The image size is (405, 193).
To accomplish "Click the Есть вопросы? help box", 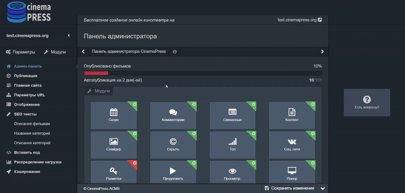I will tap(367, 102).
